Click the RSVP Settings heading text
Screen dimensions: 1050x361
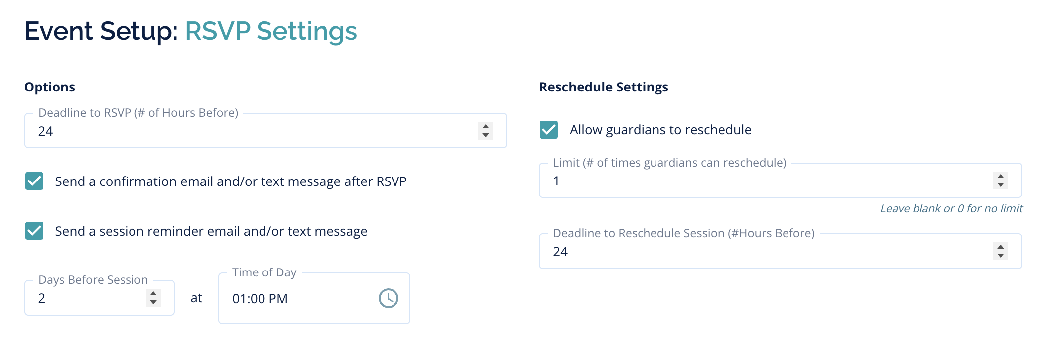coord(271,31)
